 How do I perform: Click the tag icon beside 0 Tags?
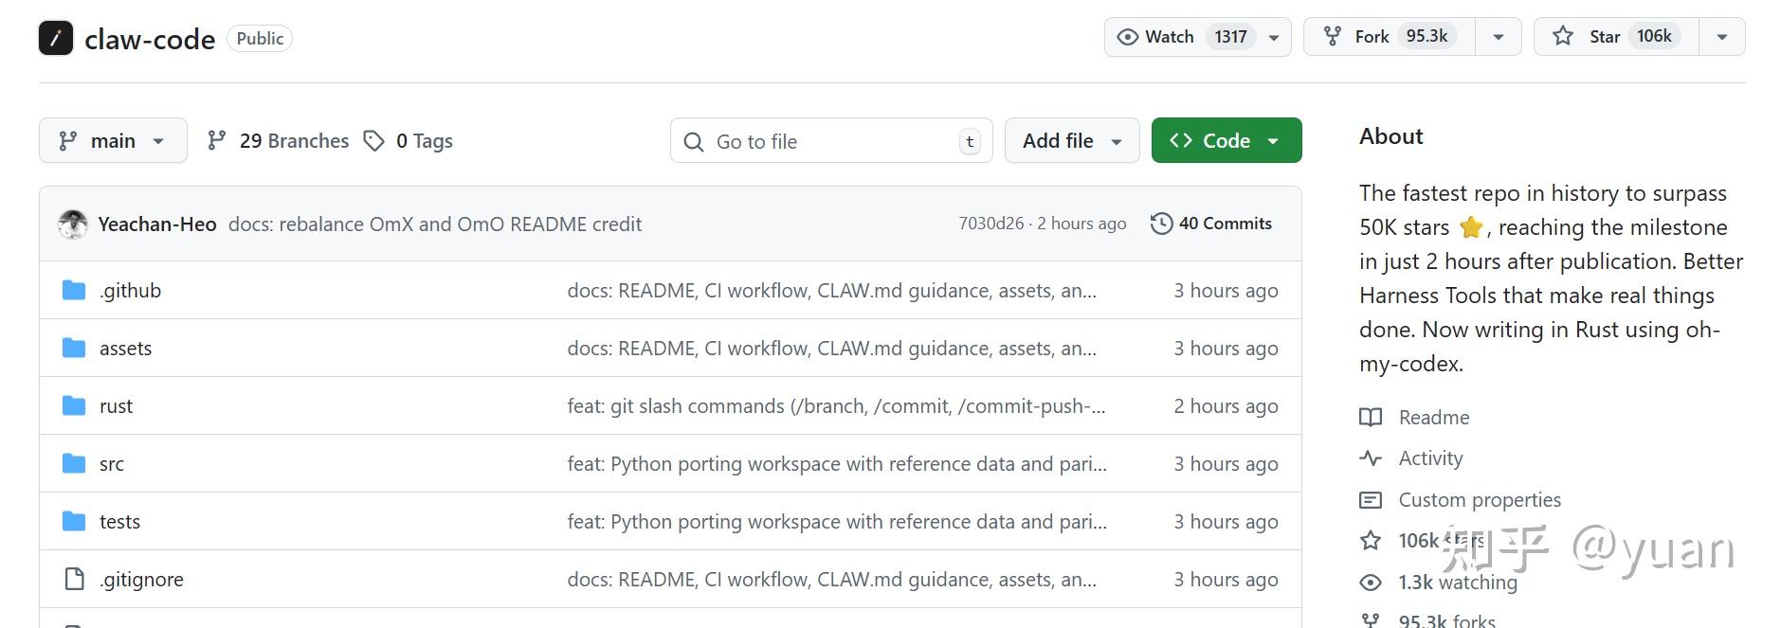point(374,140)
